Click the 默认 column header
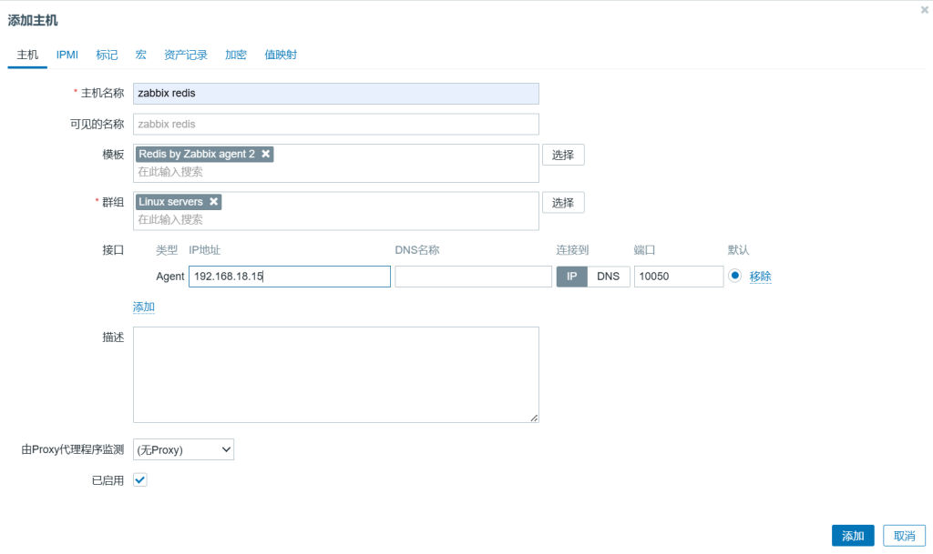 [x=738, y=250]
